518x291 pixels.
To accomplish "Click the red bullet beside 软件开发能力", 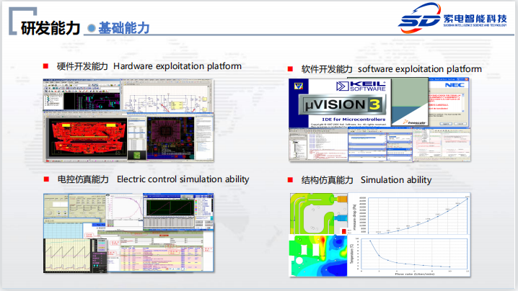I will coord(290,69).
